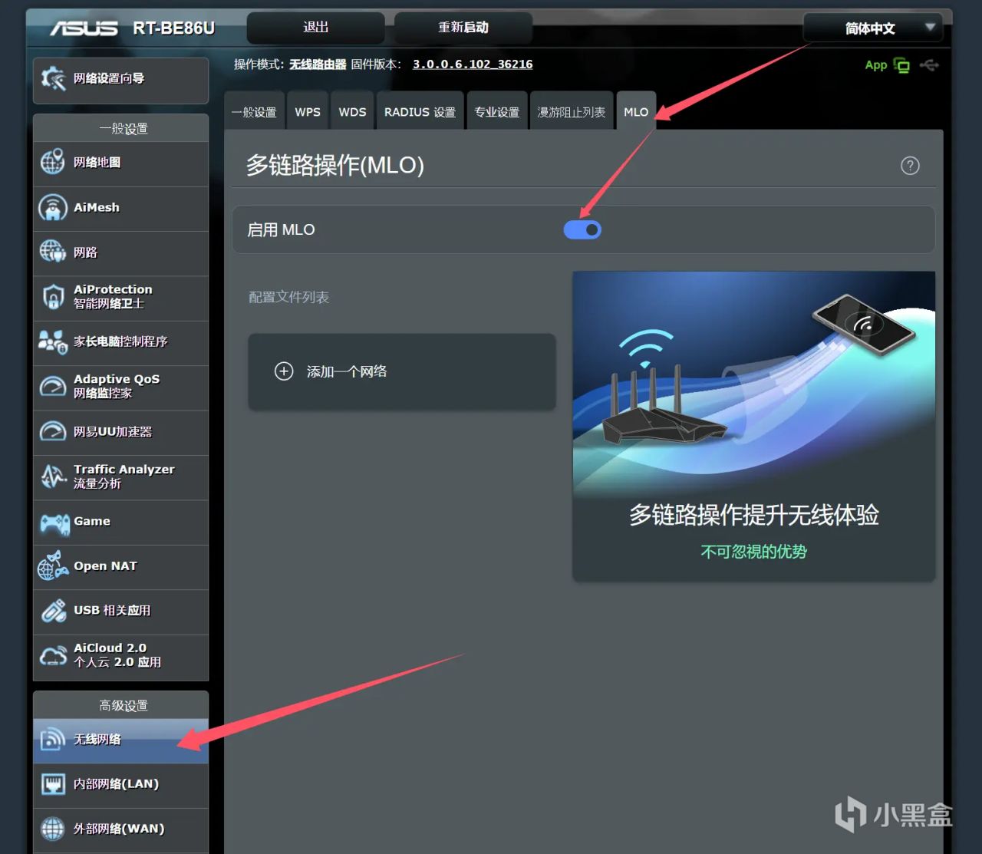Open 网络设置向导 in the sidebar
Viewport: 982px width, 854px height.
[x=121, y=80]
